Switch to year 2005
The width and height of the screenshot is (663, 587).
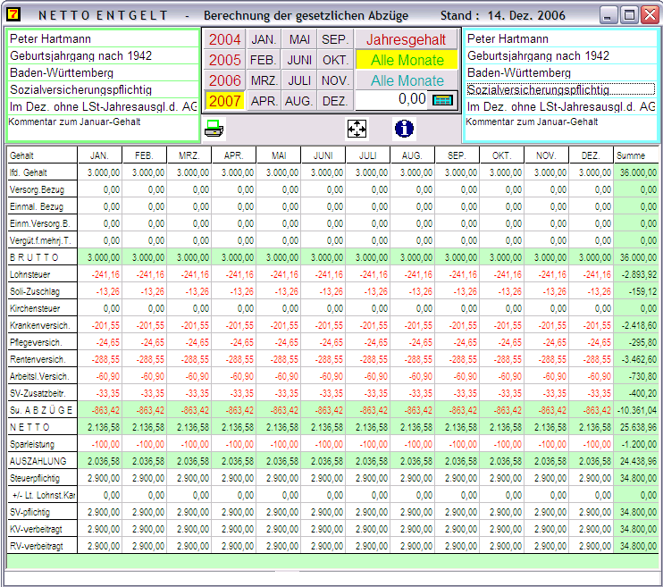pyautogui.click(x=225, y=60)
